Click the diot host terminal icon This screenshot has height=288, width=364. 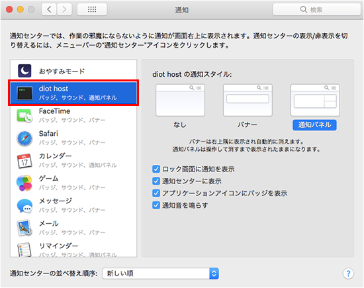(x=24, y=93)
